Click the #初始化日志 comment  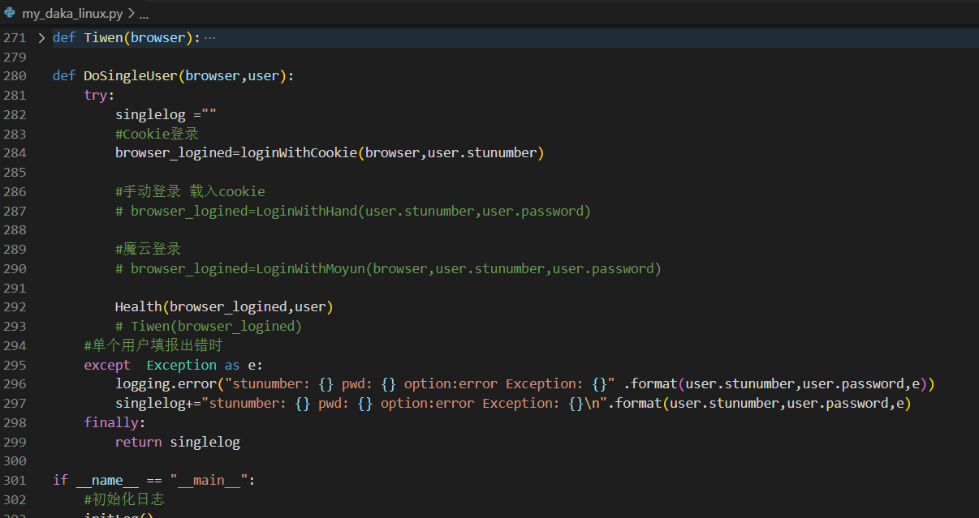pos(123,499)
